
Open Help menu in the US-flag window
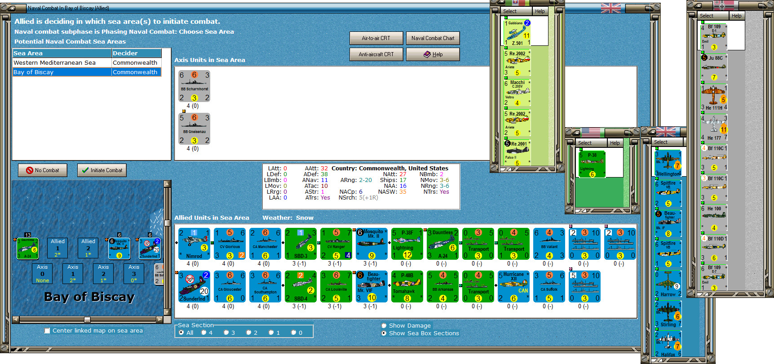(x=615, y=143)
